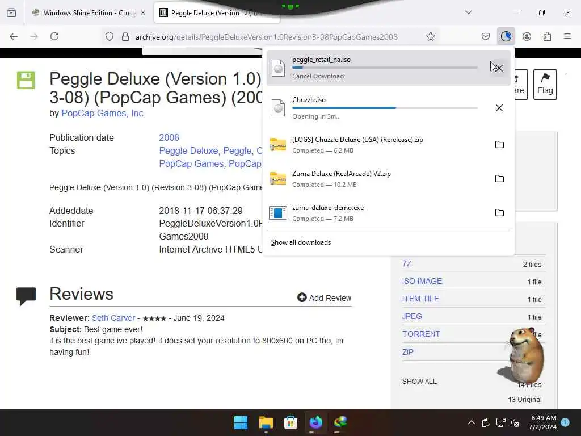Open File Explorer from the taskbar
This screenshot has width=581, height=436.
pyautogui.click(x=266, y=422)
